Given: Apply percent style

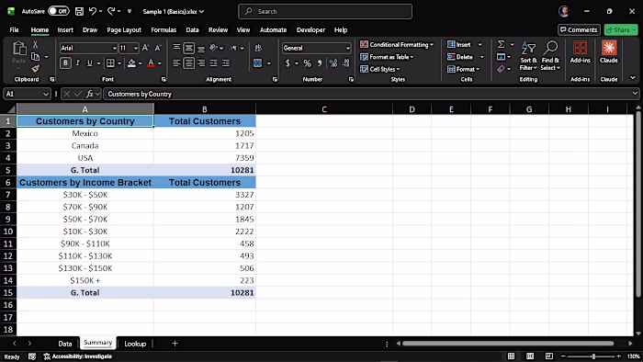Looking at the screenshot, I should point(307,63).
